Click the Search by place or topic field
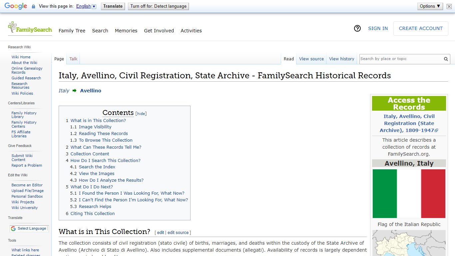This screenshot has height=256, width=455. point(401,59)
